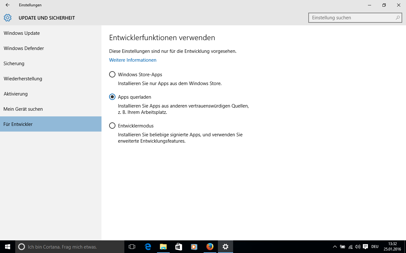
Task: Click the DEU input language indicator
Action: click(x=375, y=247)
